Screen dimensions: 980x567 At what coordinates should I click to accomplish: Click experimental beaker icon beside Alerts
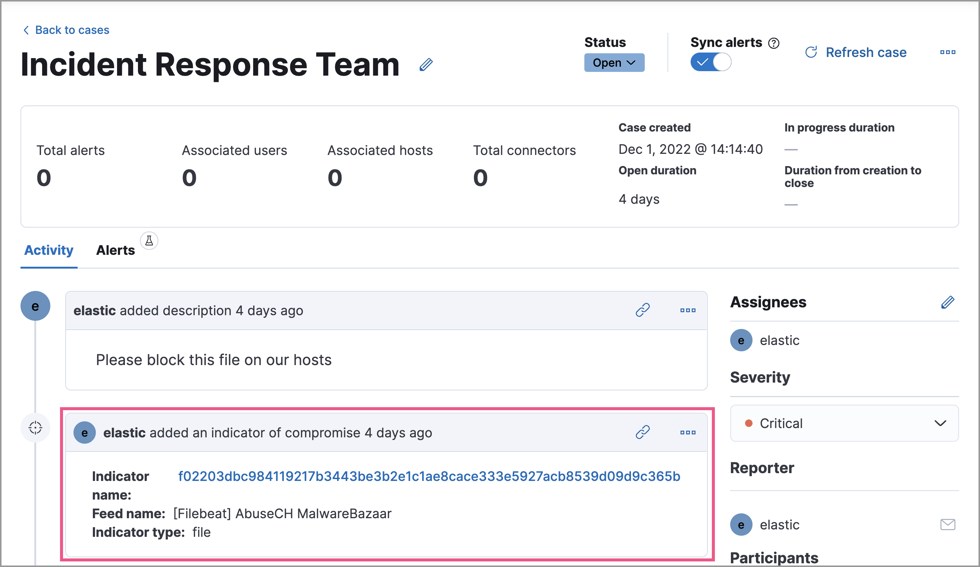pos(149,241)
